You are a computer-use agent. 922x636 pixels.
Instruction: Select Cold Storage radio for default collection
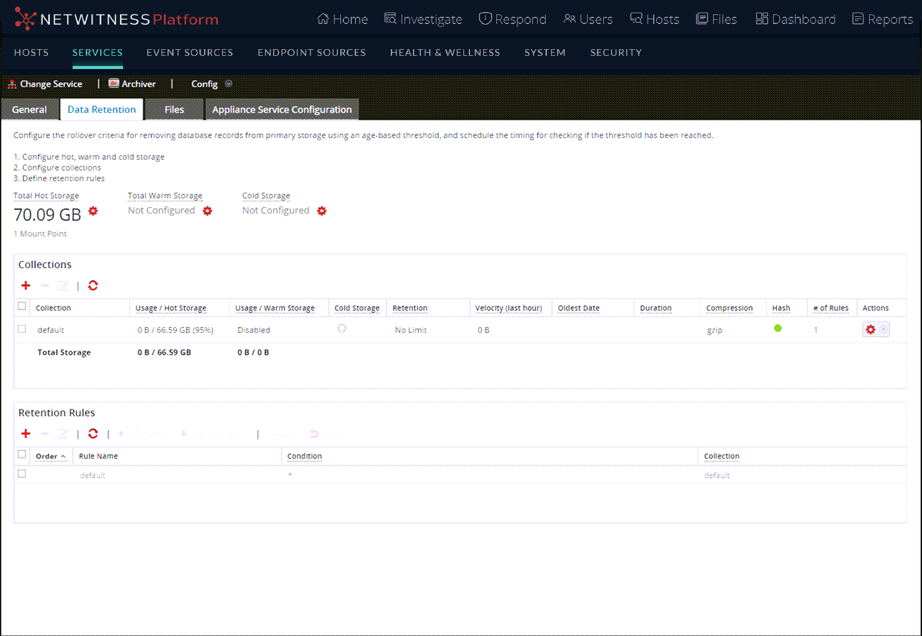[342, 329]
